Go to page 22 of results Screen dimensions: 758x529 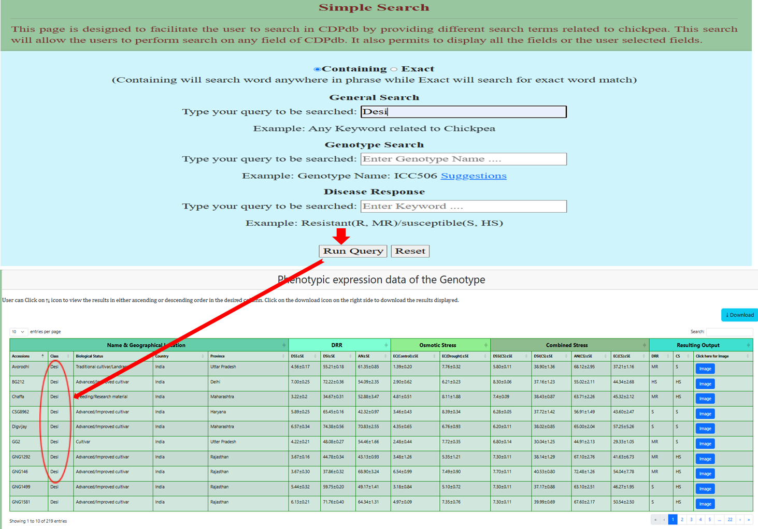(x=730, y=520)
